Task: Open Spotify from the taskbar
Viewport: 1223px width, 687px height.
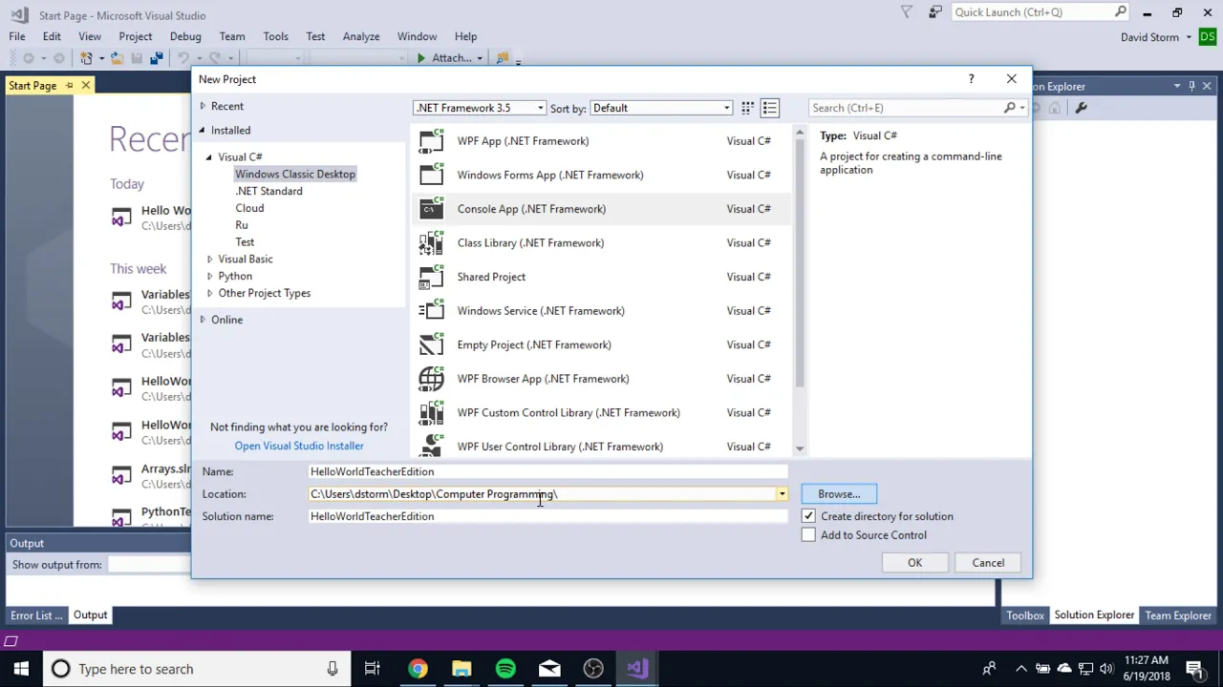Action: click(505, 669)
